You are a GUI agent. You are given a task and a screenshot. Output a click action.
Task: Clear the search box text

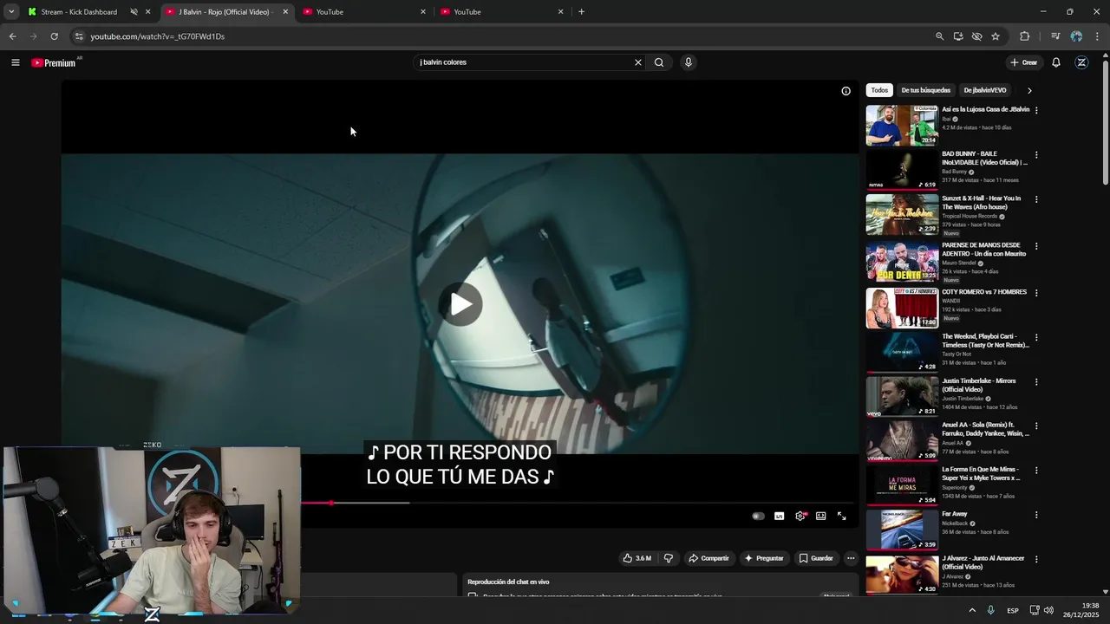pyautogui.click(x=638, y=62)
